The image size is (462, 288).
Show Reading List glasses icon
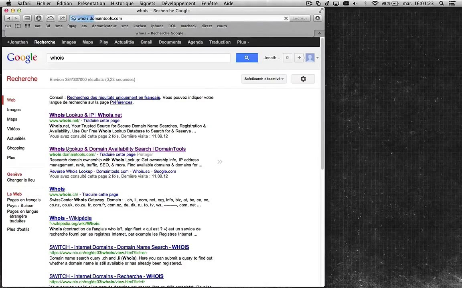(x=8, y=26)
